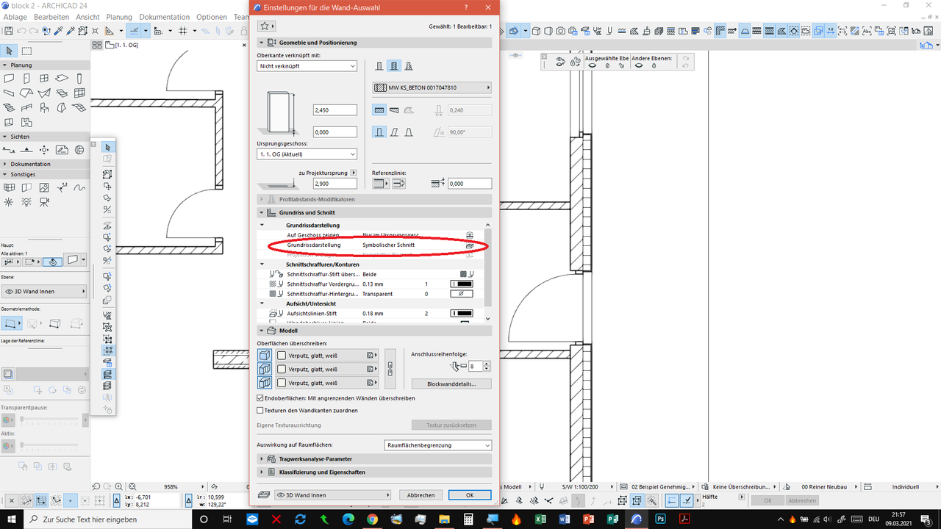941x529 pixels.
Task: Select the Arrow tool in the toolbox
Action: pos(10,51)
